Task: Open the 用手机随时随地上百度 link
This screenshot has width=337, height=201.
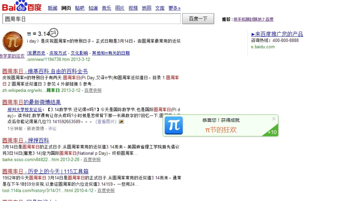Action: [x=254, y=19]
